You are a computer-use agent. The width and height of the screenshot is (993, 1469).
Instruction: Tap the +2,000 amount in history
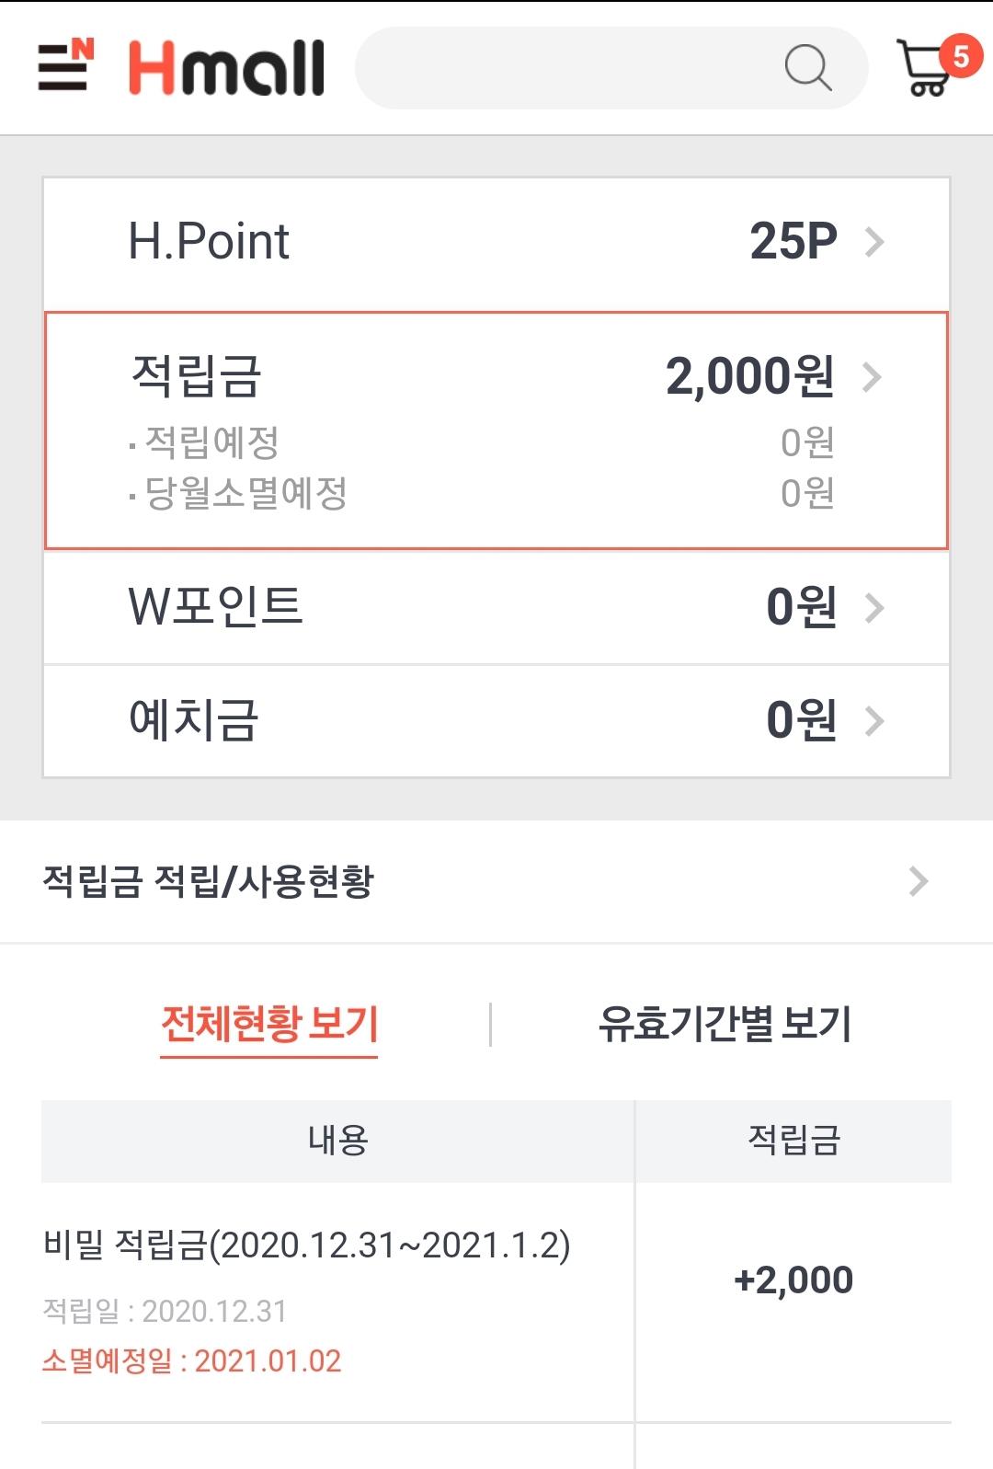(x=793, y=1280)
